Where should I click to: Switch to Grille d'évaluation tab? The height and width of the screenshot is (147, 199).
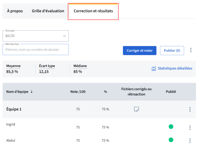(x=48, y=11)
